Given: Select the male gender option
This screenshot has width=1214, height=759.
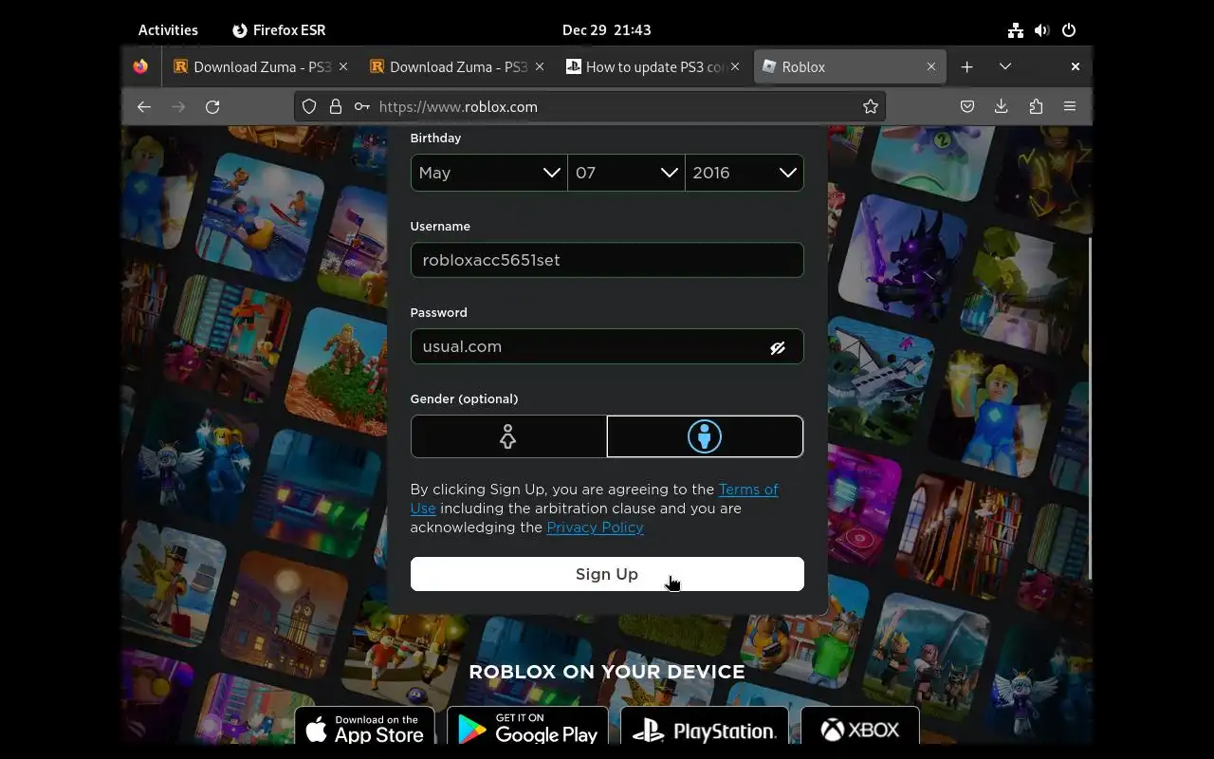Looking at the screenshot, I should [x=705, y=436].
